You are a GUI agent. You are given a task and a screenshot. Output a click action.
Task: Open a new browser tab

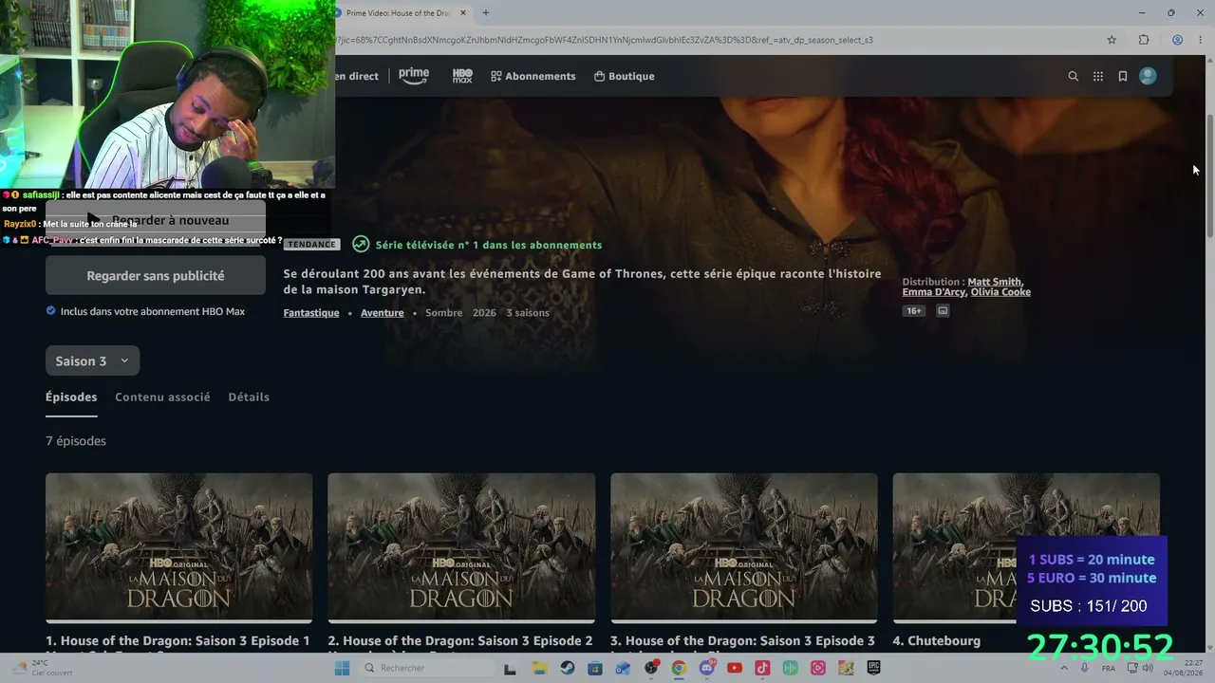486,13
